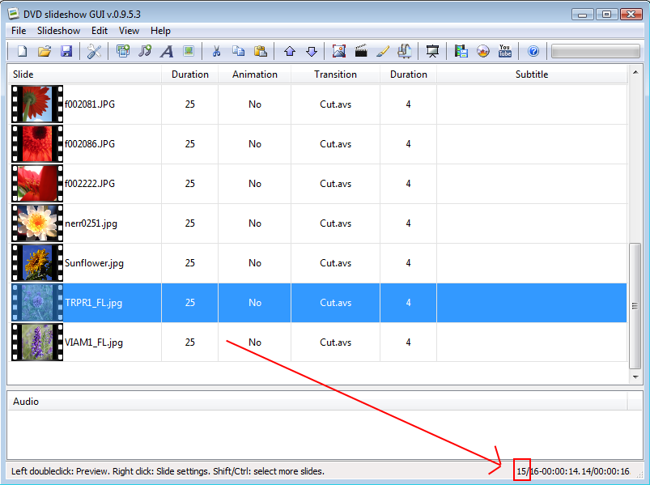Select the f002081.JPG thumbnail

point(37,104)
